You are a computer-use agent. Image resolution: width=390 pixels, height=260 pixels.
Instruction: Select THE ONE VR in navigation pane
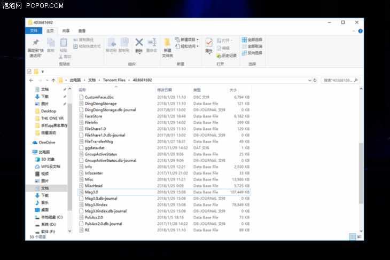click(x=52, y=119)
